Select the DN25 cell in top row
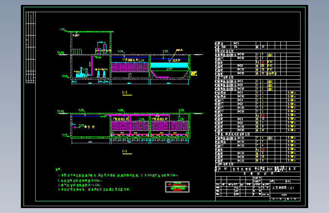The height and width of the screenshot is (213, 329). (x=236, y=44)
